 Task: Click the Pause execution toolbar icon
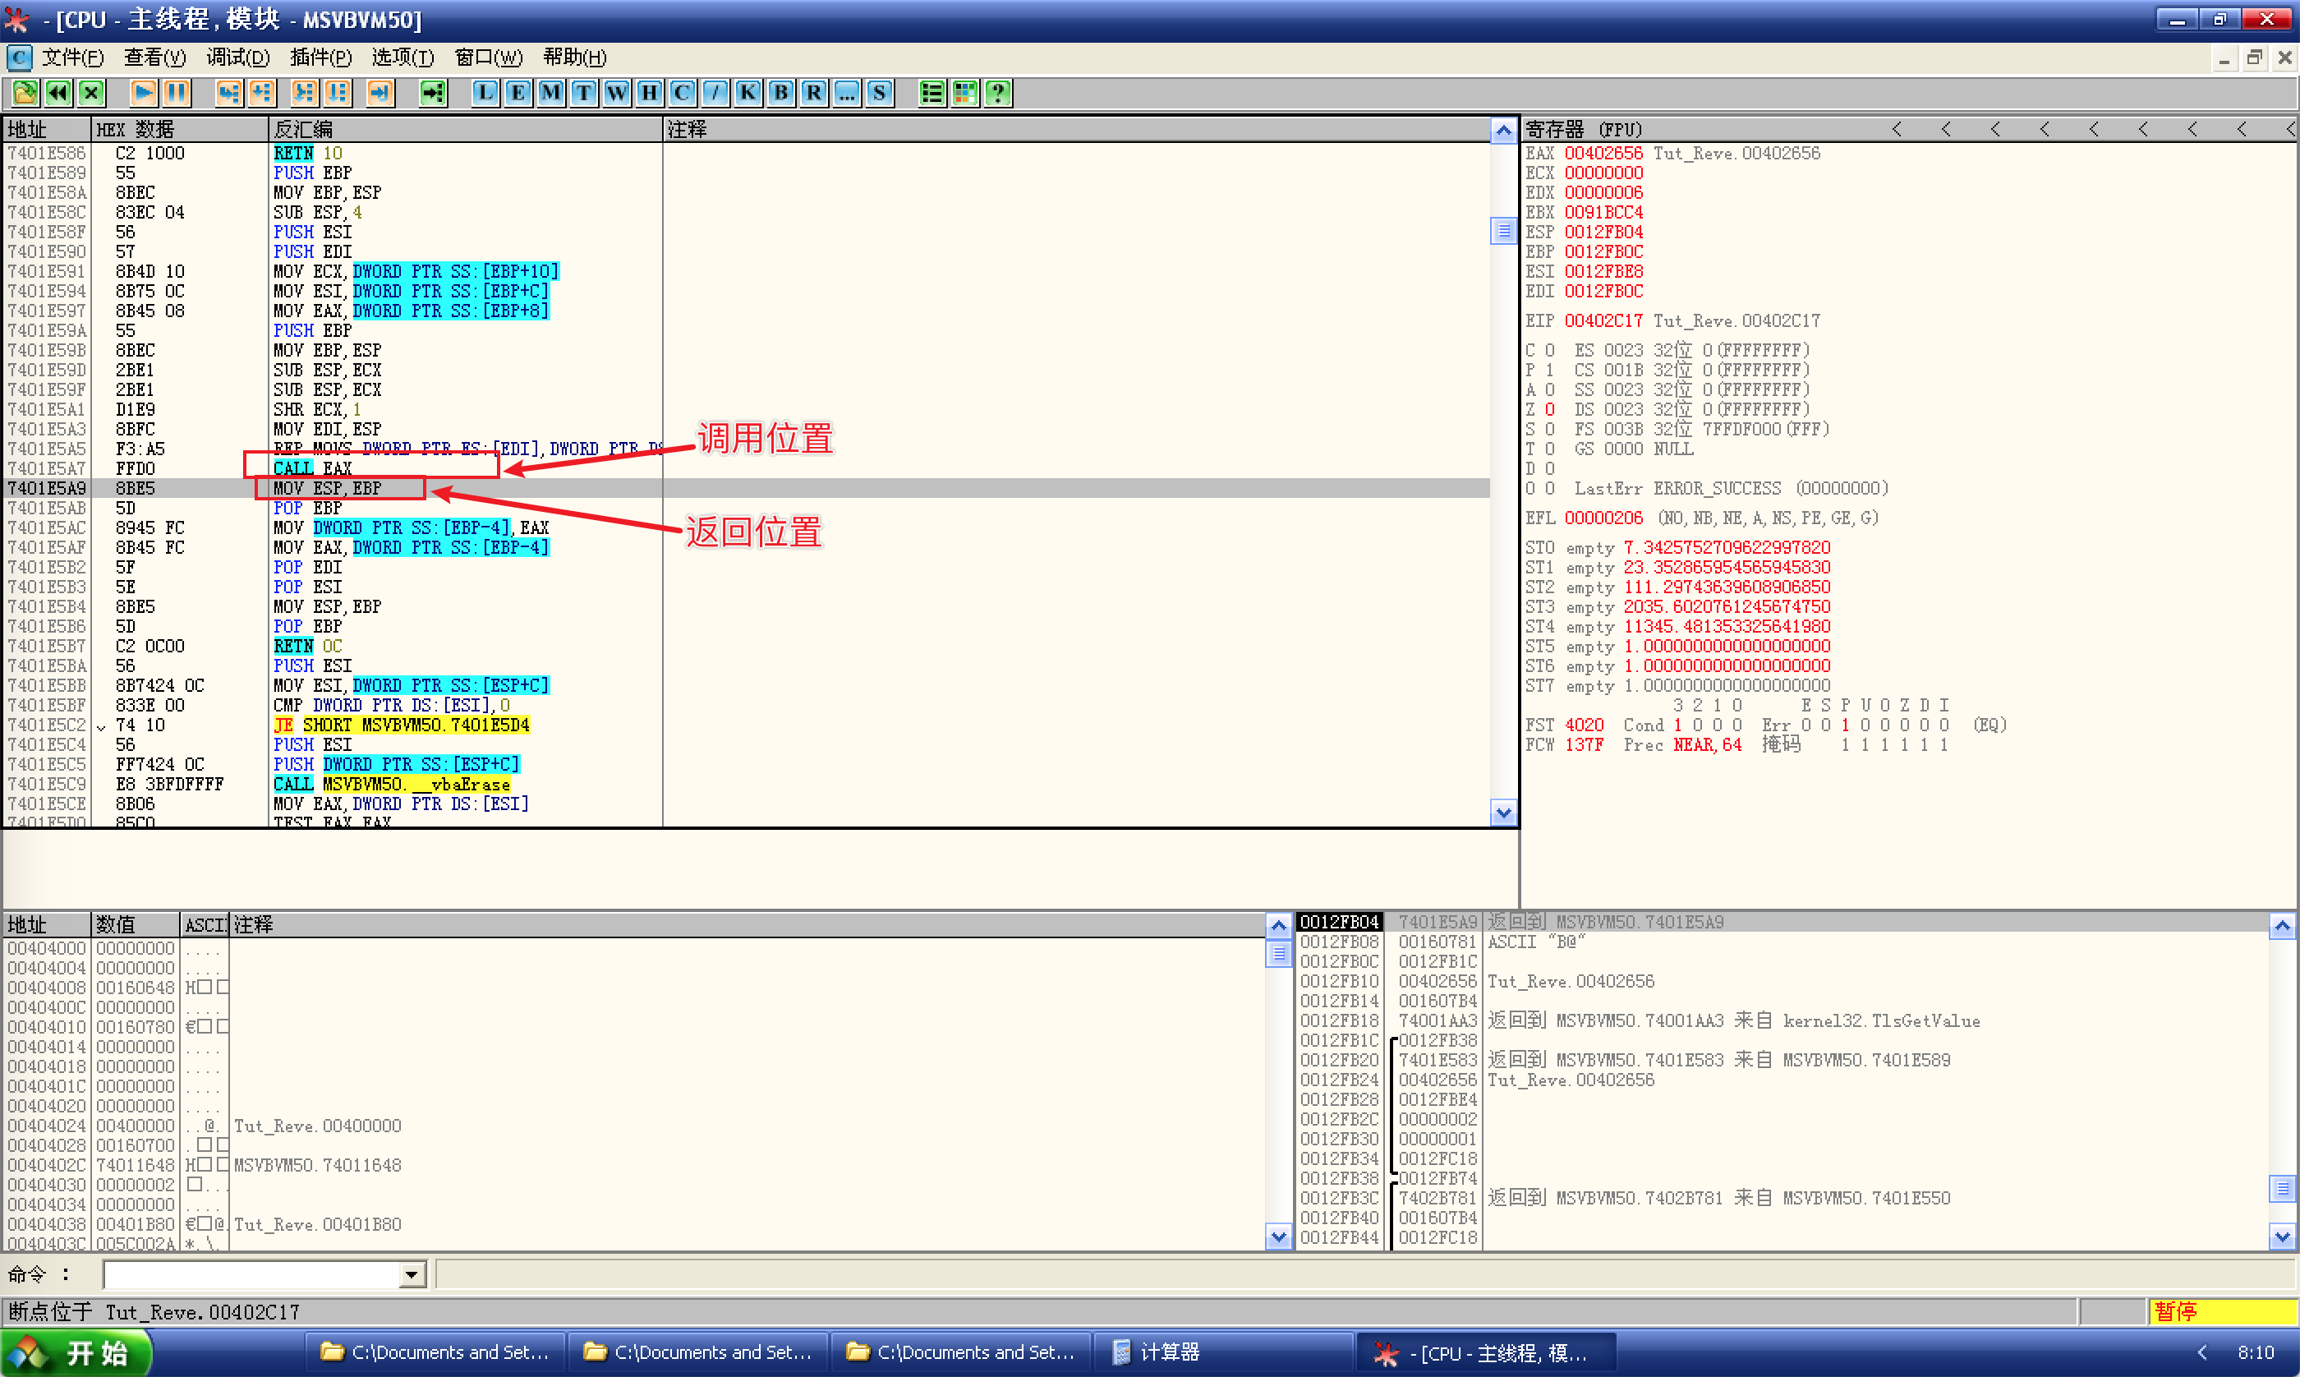(177, 93)
